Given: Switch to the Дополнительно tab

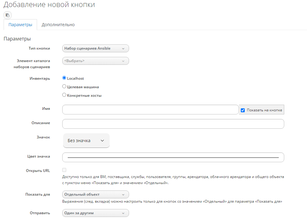Looking at the screenshot, I should (58, 25).
